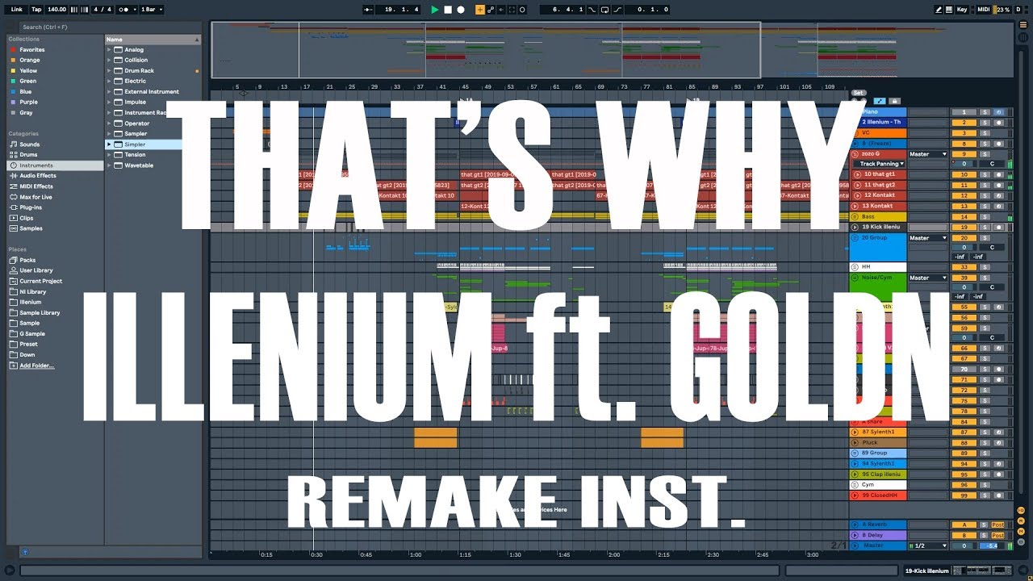Open Master track 1/2 output dropdown
Screen dimensions: 1033x581
[928, 545]
